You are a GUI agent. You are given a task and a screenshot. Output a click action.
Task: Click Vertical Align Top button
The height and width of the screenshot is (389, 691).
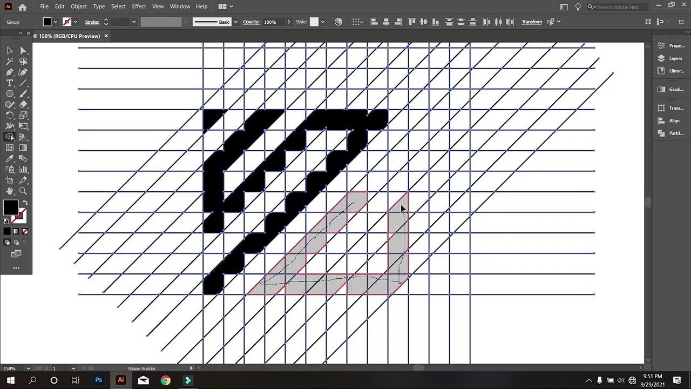click(412, 22)
